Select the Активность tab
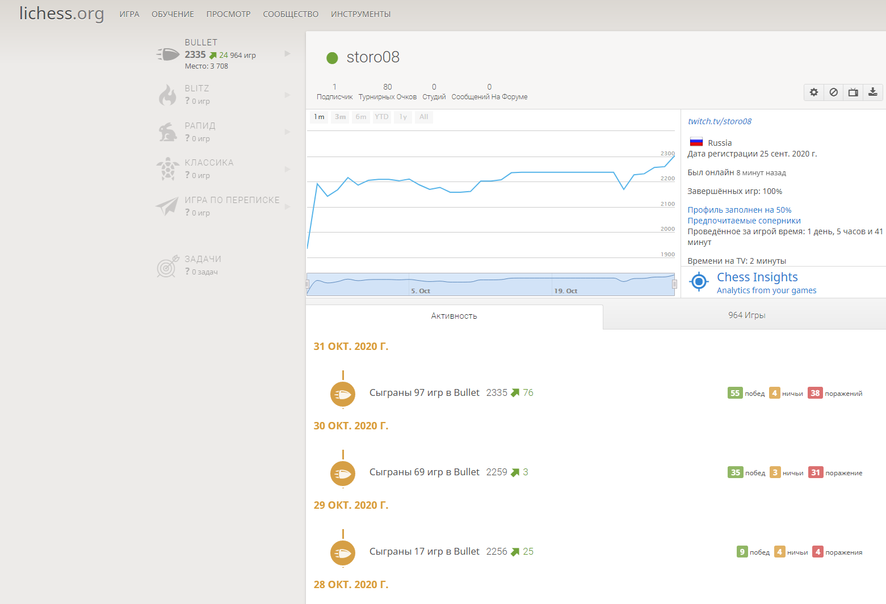This screenshot has width=886, height=604. [x=454, y=316]
